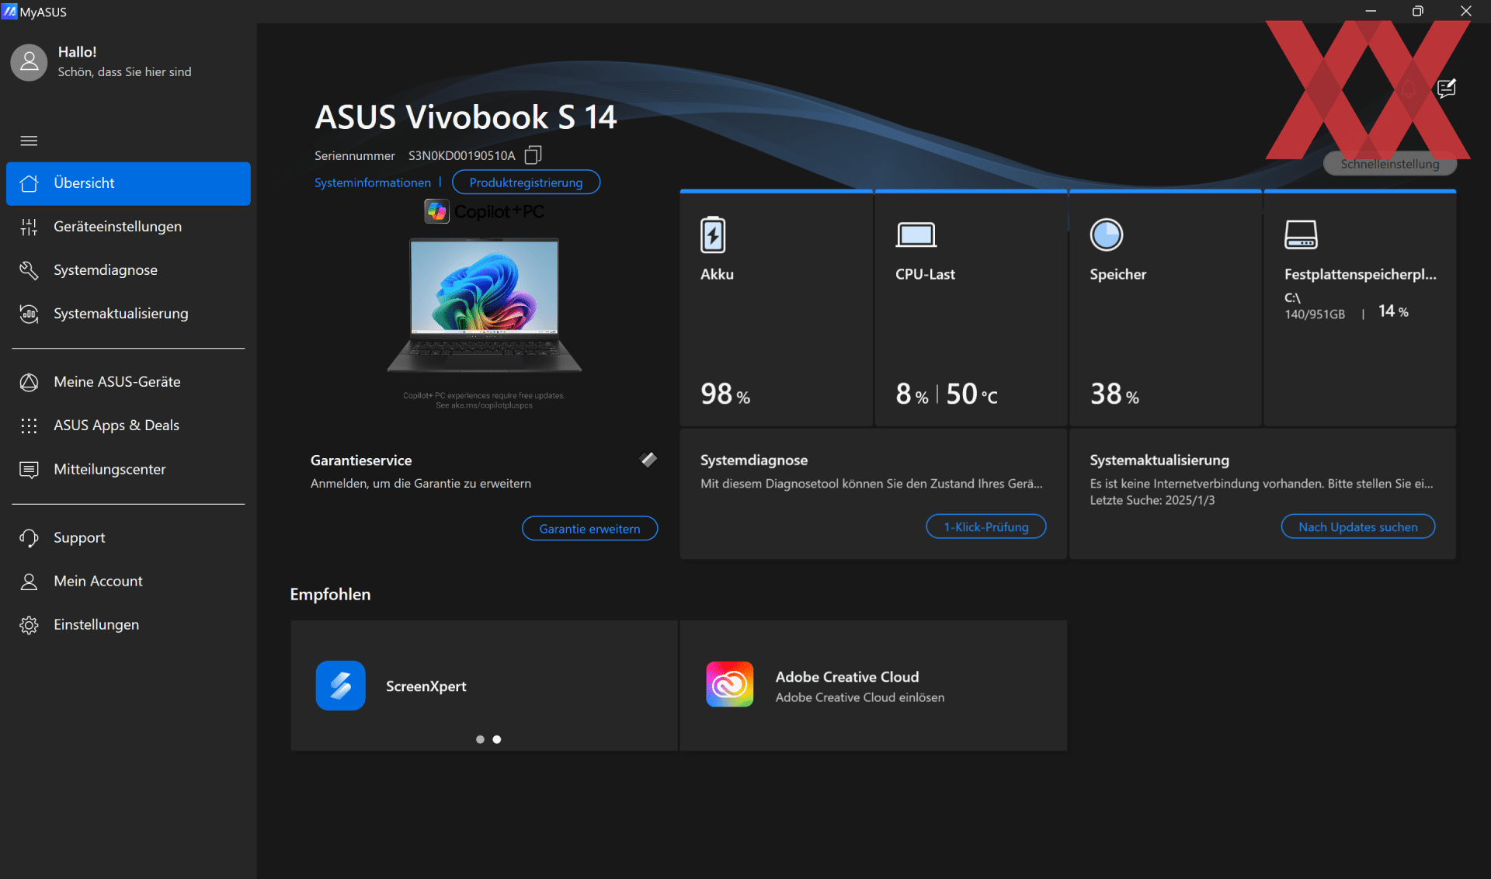Click the Speicher pie chart icon
The image size is (1491, 879).
point(1107,235)
